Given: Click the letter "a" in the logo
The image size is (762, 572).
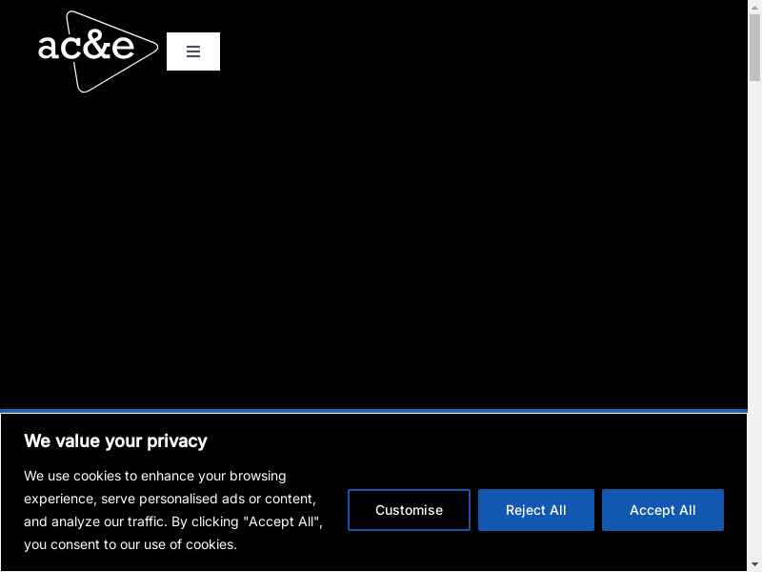Looking at the screenshot, I should [49, 48].
